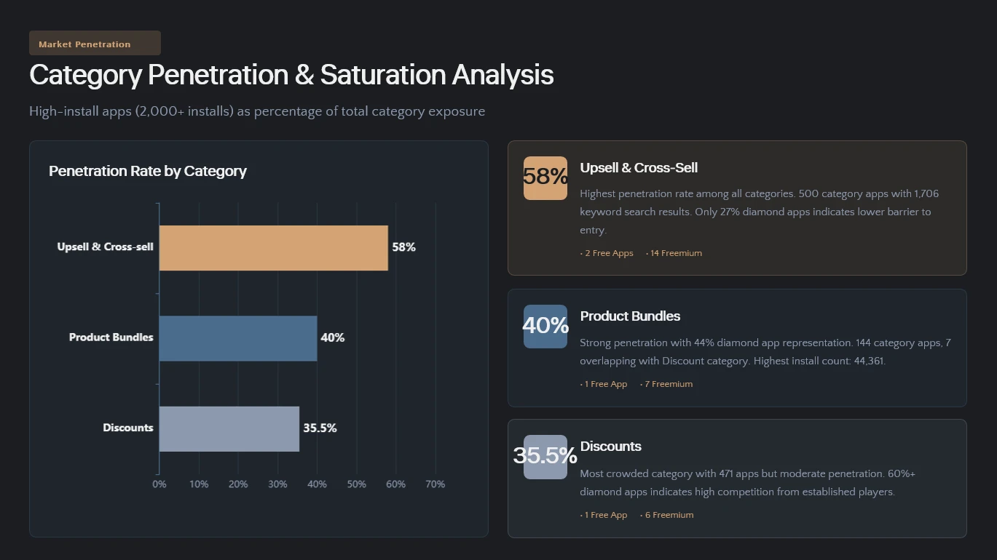
Task: Select the Product Bundles blue bar
Action: 238,338
